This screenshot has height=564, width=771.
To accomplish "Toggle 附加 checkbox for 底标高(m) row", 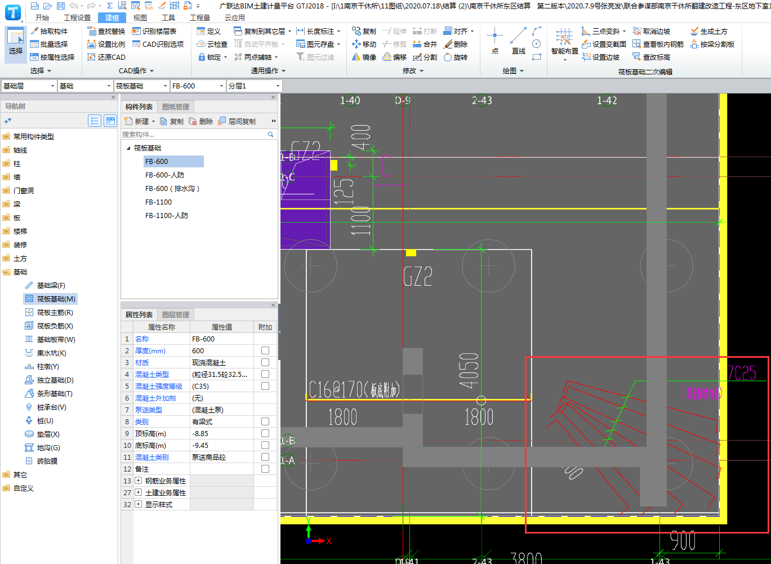I will point(265,445).
